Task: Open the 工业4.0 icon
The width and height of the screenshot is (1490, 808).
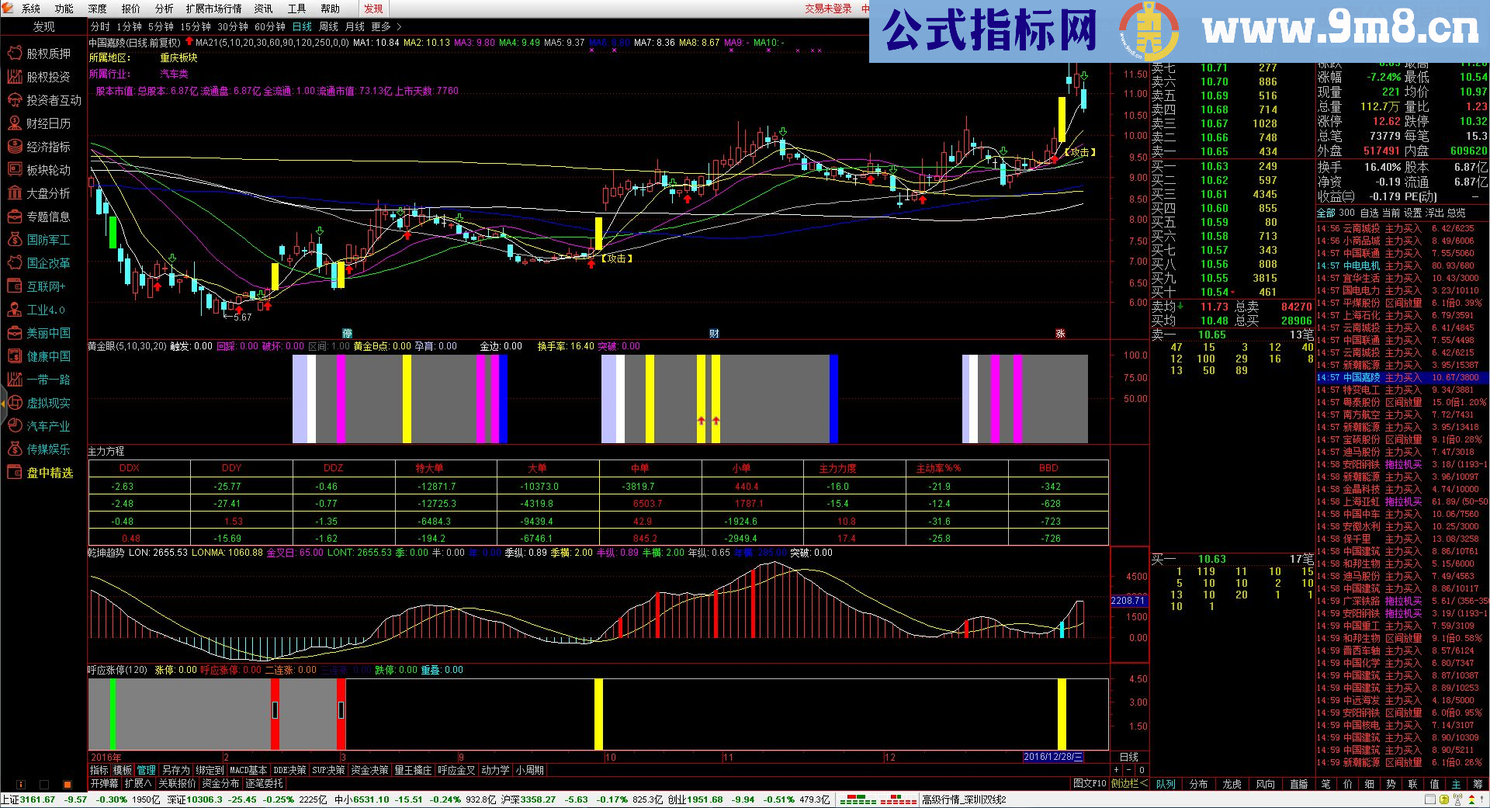Action: click(14, 309)
